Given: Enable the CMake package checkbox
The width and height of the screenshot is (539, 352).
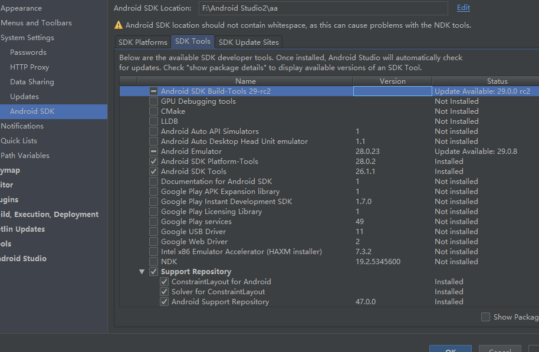Looking at the screenshot, I should click(x=154, y=111).
